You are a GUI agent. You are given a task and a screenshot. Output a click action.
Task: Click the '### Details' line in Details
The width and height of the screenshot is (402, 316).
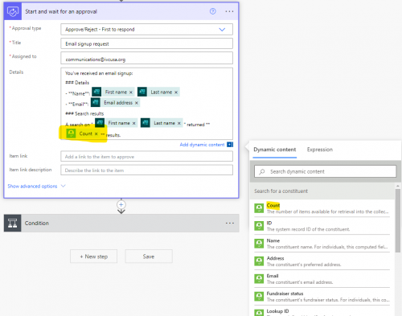click(77, 83)
